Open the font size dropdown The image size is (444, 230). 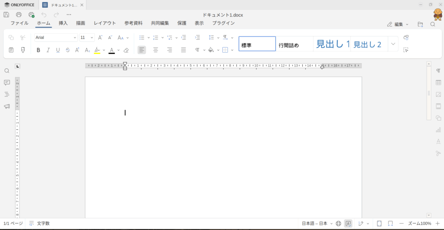[x=87, y=38]
